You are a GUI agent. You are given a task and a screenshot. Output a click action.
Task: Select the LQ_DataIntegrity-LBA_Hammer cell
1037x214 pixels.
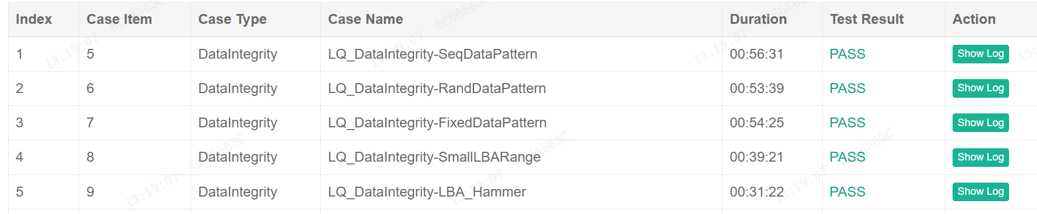coord(427,192)
